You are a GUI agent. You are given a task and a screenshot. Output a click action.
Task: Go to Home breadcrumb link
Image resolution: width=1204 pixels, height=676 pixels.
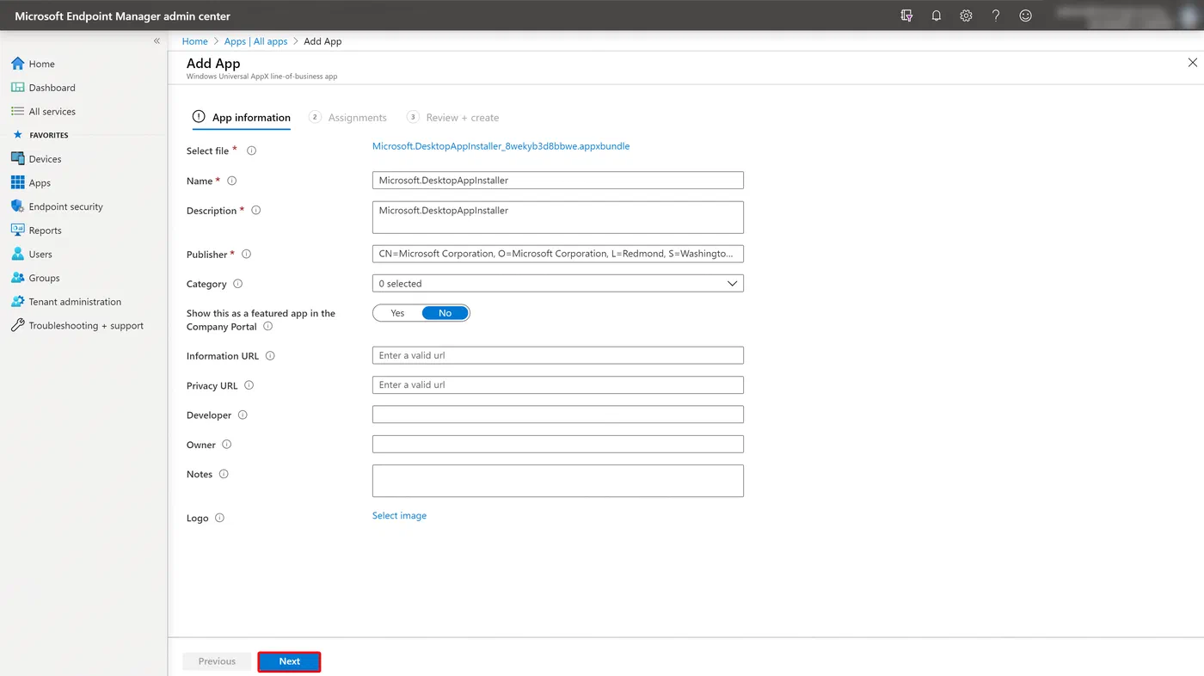pyautogui.click(x=195, y=41)
